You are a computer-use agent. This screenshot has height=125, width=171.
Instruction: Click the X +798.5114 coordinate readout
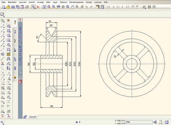pos(120,121)
